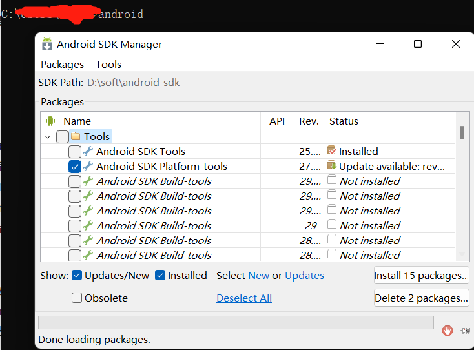Screen dimensions: 474x350
Task: Click the Status column header
Action: (x=344, y=121)
